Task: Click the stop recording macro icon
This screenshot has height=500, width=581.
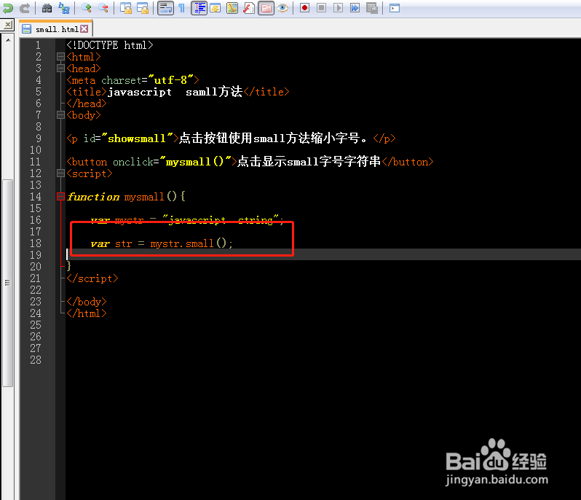Action: pyautogui.click(x=322, y=8)
